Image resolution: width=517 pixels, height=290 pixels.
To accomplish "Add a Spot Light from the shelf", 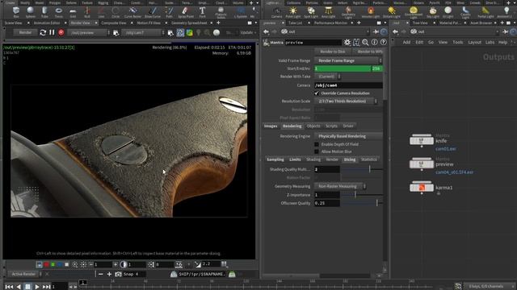I will pos(311,12).
